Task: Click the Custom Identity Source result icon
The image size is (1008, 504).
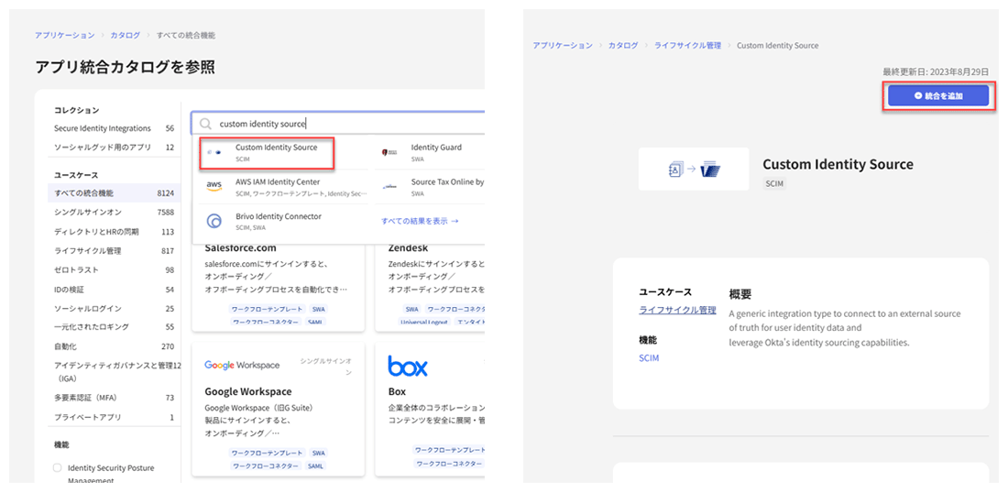Action: [x=214, y=152]
